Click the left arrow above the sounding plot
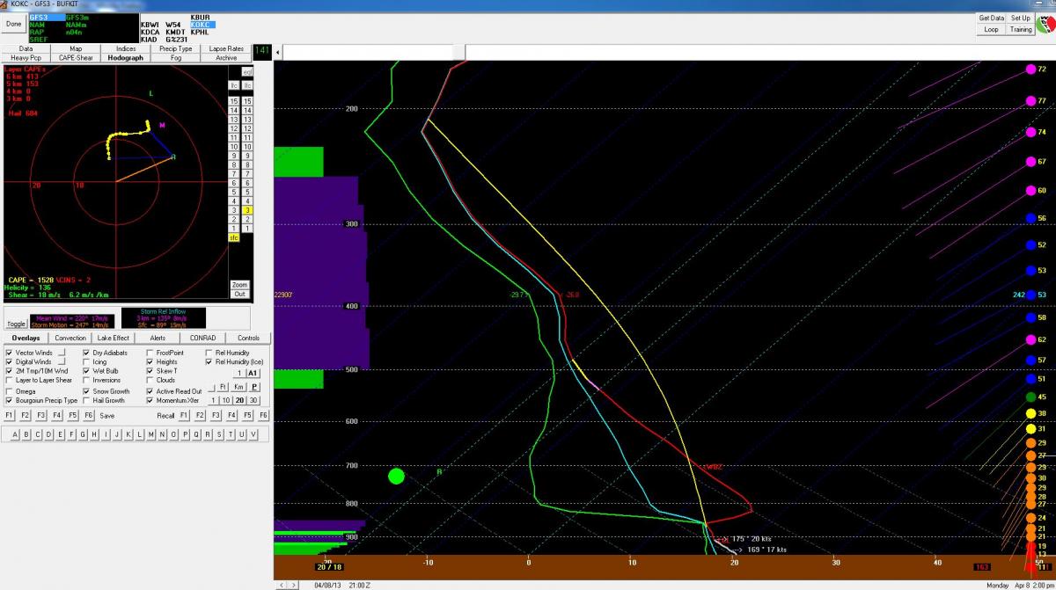This screenshot has width=1056, height=590. click(x=279, y=53)
